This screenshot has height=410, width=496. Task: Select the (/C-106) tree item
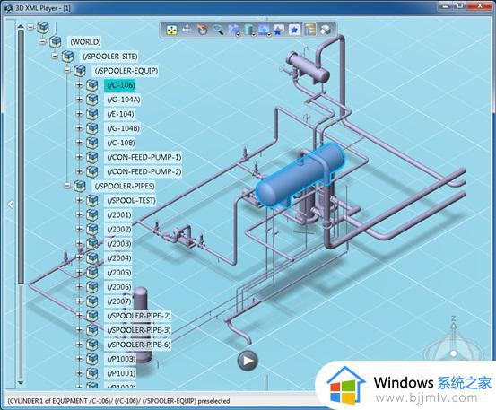coord(121,85)
